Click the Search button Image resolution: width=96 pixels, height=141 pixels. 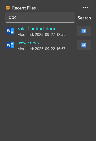[84, 18]
